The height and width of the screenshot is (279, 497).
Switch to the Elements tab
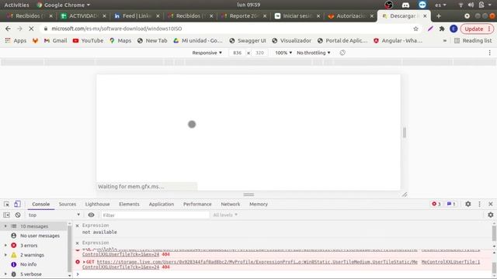129,204
